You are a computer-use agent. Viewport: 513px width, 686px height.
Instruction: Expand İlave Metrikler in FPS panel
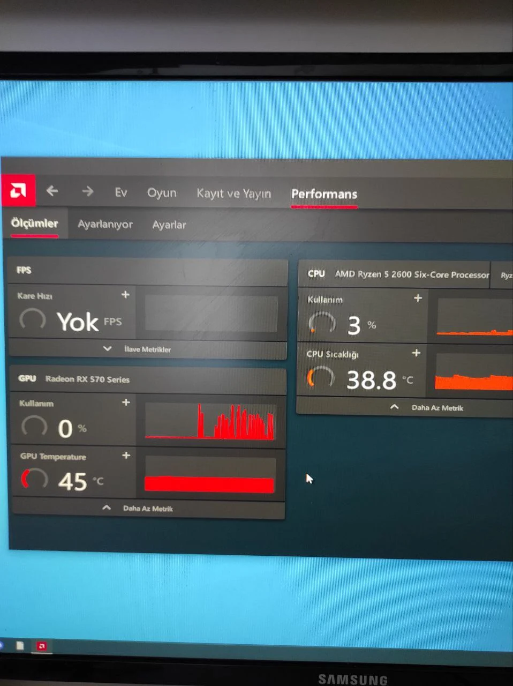click(x=137, y=349)
